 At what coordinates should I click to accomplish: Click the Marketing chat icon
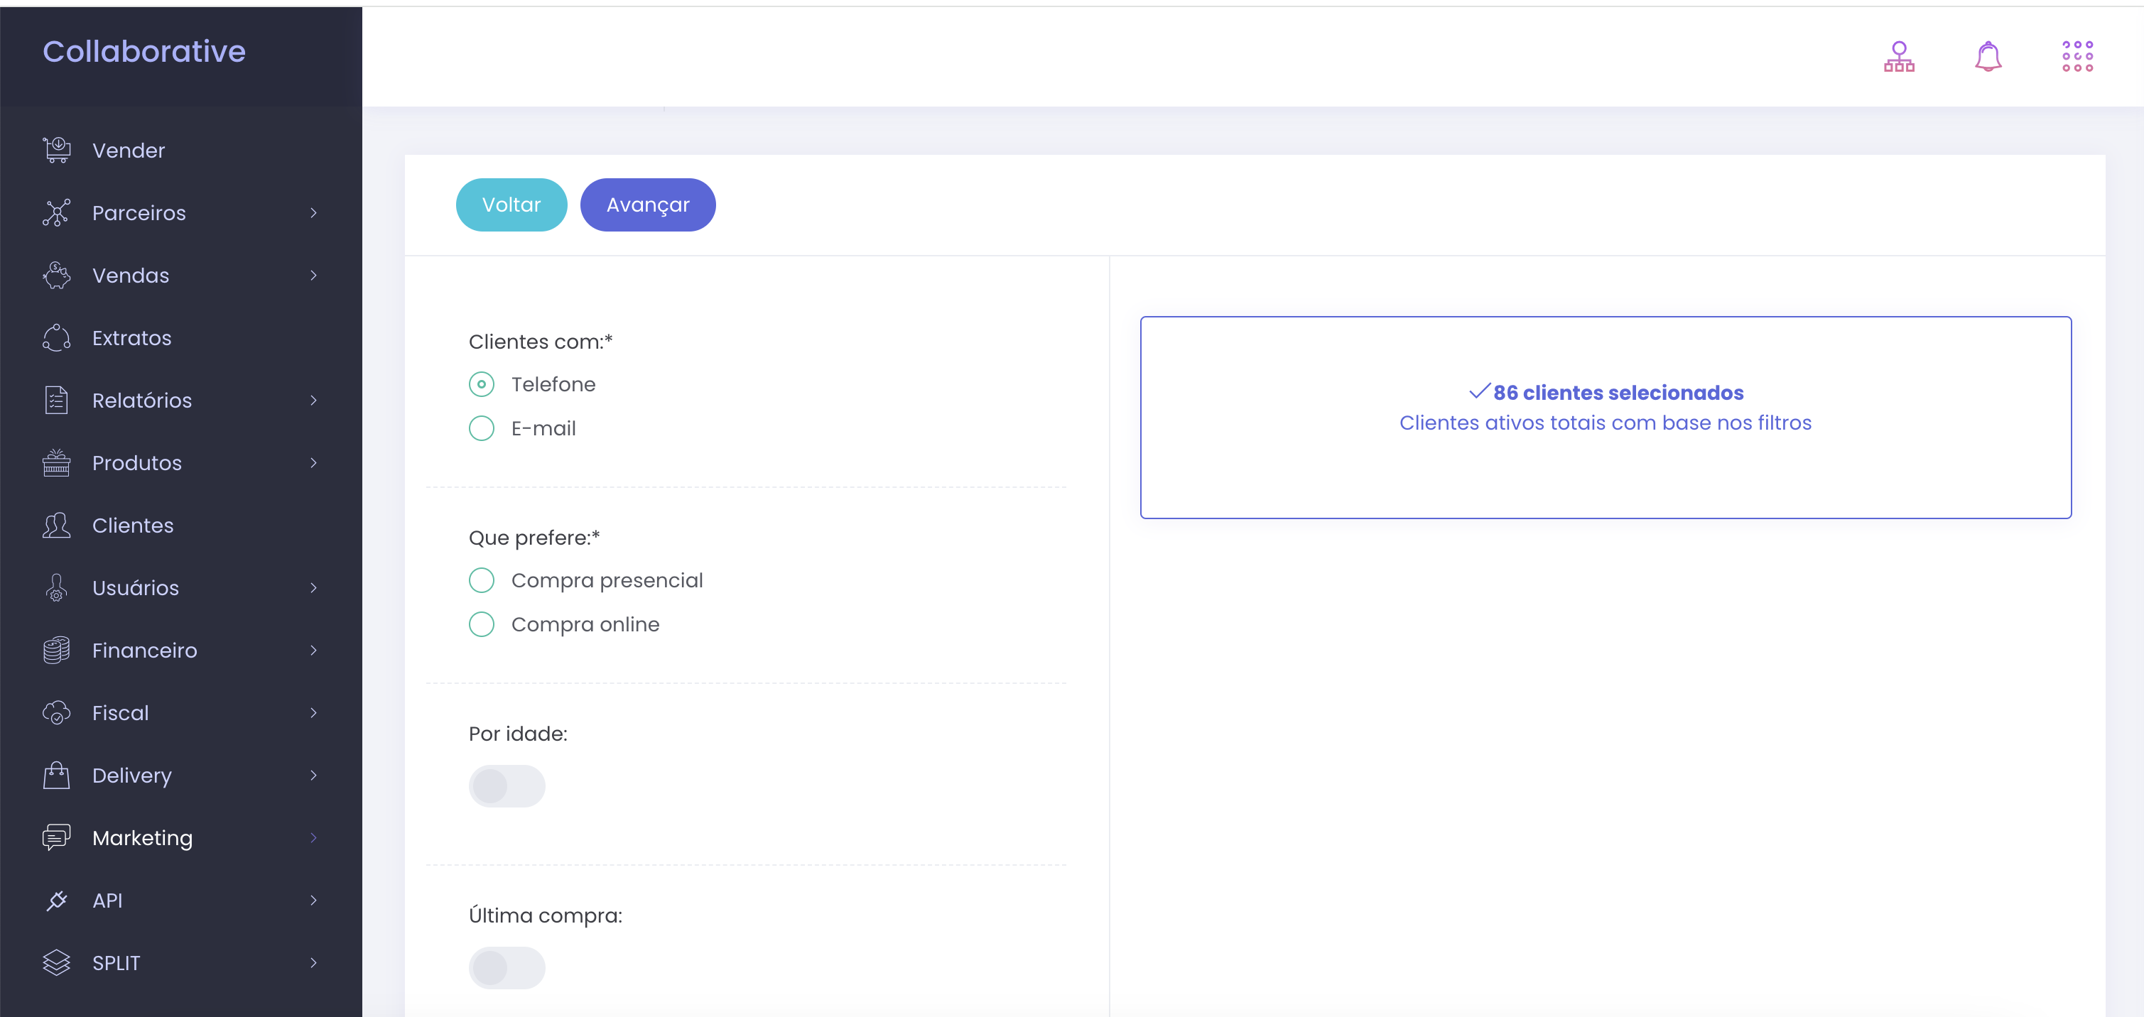57,837
